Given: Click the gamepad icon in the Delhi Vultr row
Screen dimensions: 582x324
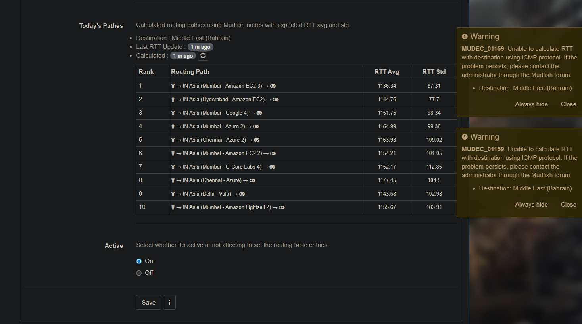Looking at the screenshot, I should point(242,194).
